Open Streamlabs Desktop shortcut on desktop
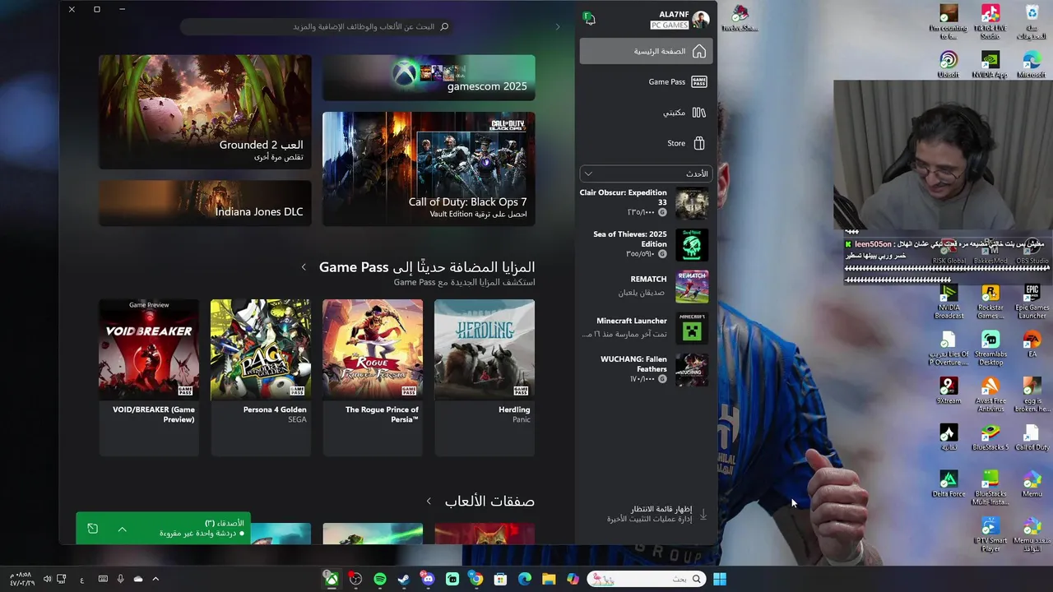The height and width of the screenshot is (592, 1053). pyautogui.click(x=990, y=349)
